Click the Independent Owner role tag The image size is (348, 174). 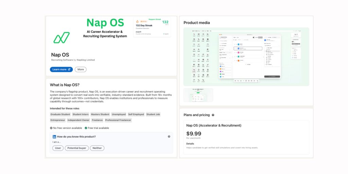pos(79,120)
